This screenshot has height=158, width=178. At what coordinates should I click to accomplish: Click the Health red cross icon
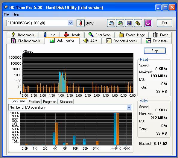point(66,35)
